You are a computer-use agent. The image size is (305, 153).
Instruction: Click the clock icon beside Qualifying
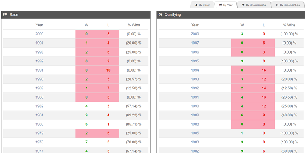[160, 14]
